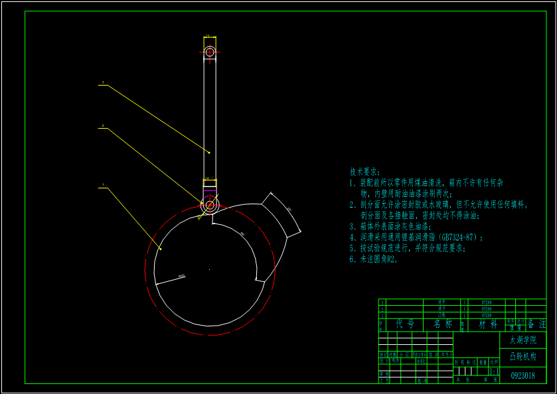Select balloon number 3 leader label
The width and height of the screenshot is (557, 394).
103,83
